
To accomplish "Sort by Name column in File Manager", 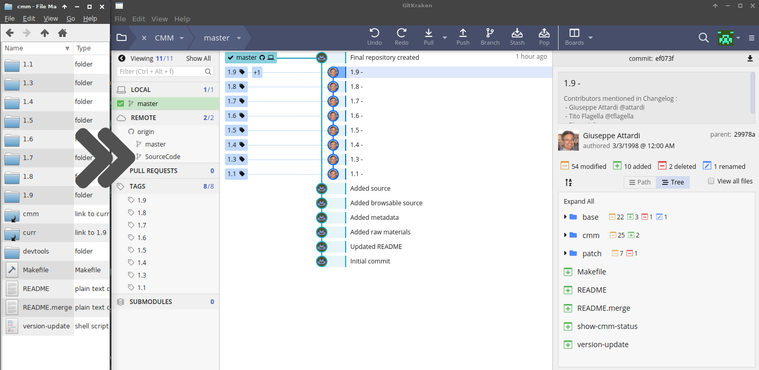I will [x=37, y=48].
